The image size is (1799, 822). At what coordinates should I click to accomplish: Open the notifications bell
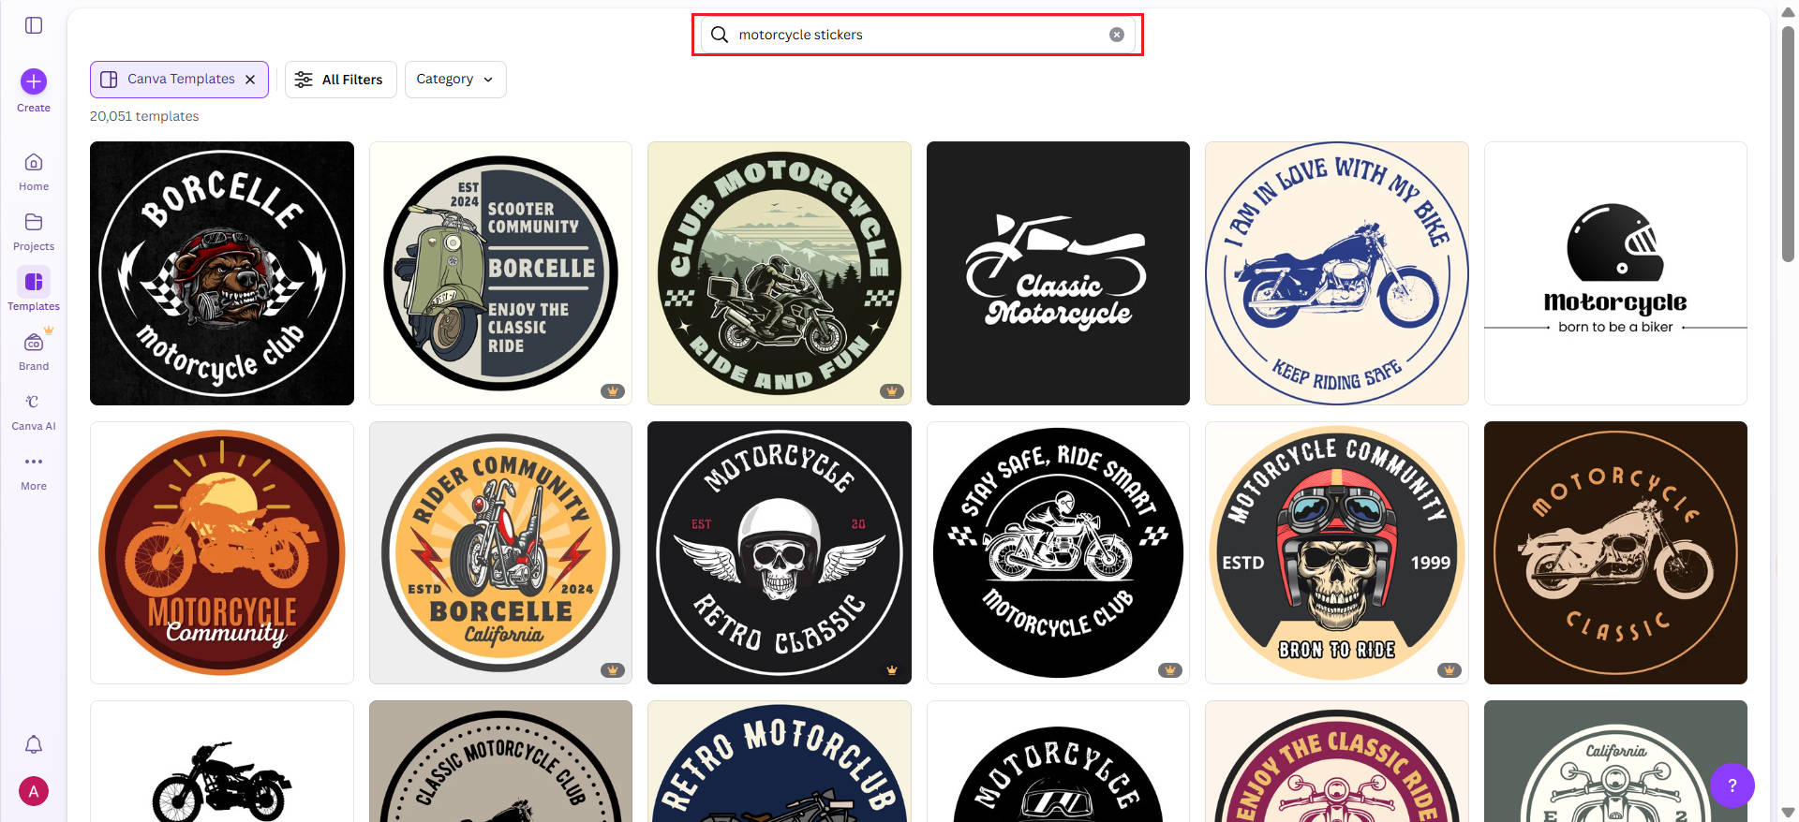point(34,744)
